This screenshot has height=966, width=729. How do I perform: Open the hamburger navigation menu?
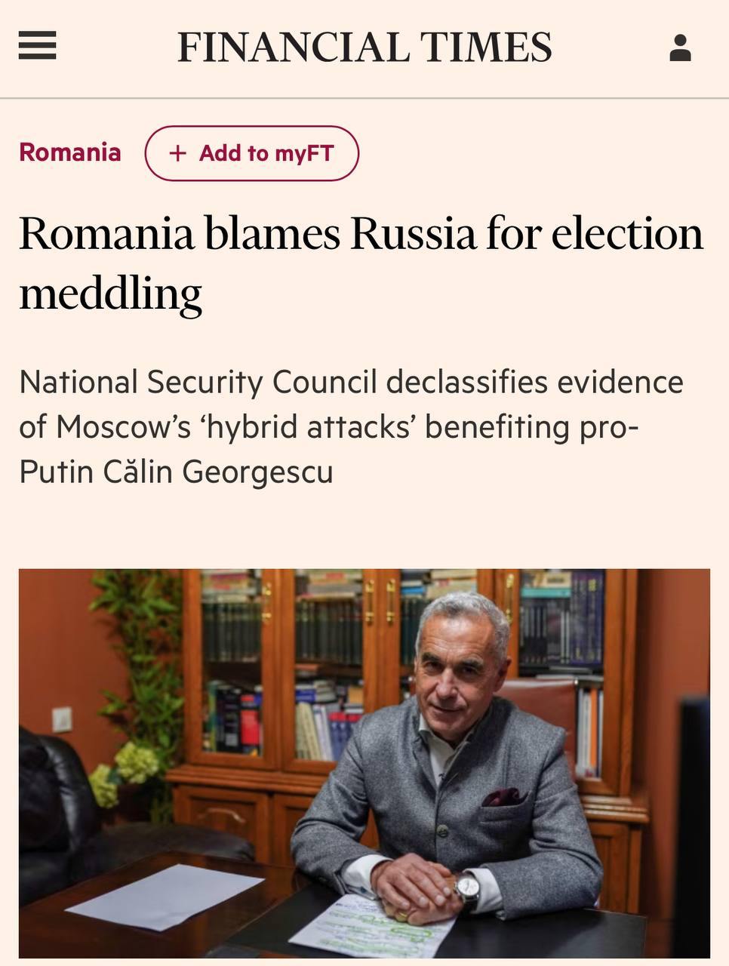[38, 47]
